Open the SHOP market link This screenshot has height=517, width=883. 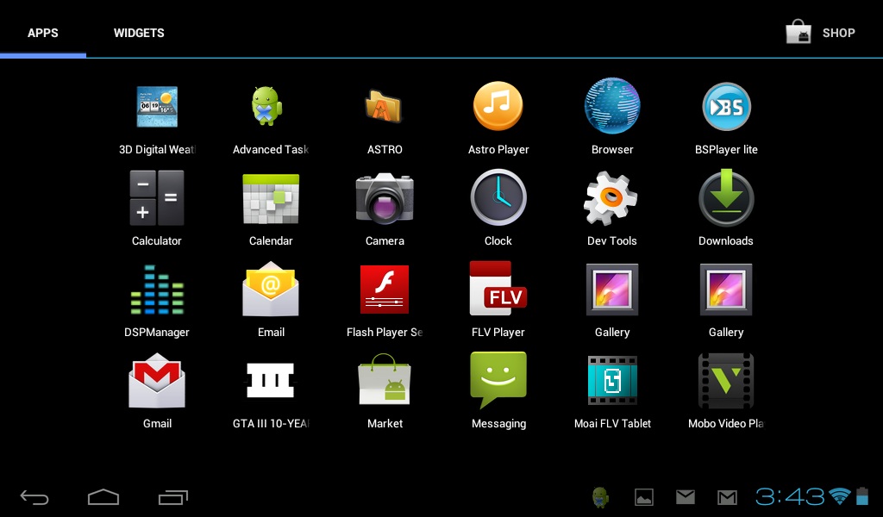pyautogui.click(x=821, y=32)
